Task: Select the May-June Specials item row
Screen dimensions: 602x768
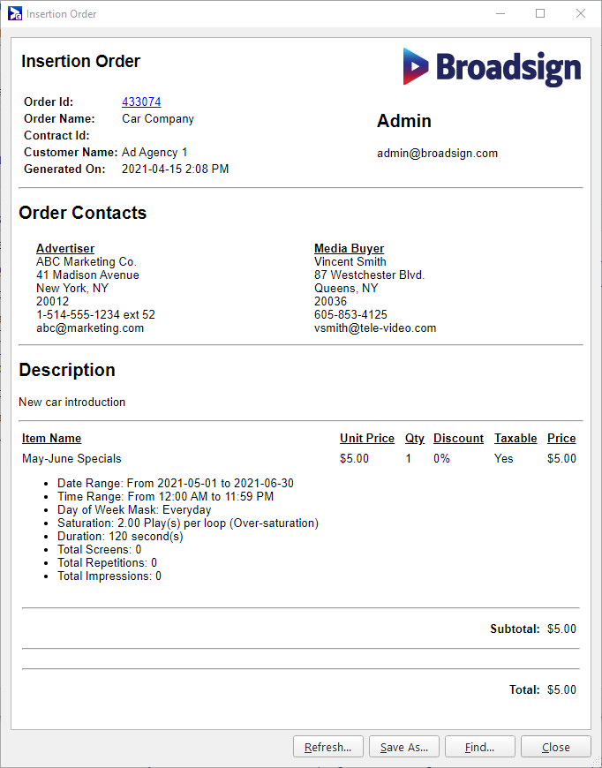Action: click(x=71, y=459)
